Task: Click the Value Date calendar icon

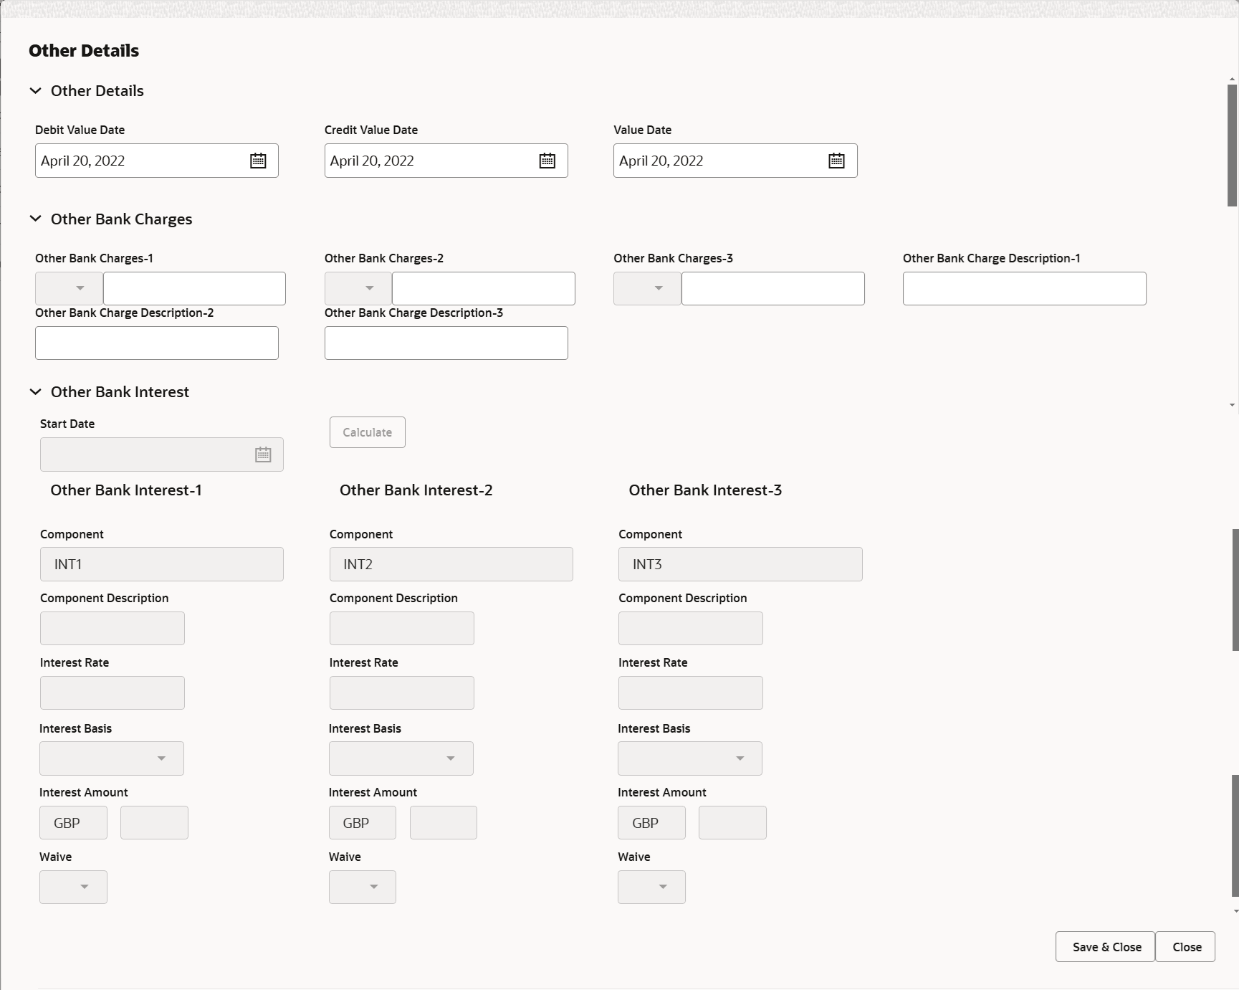Action: (836, 161)
